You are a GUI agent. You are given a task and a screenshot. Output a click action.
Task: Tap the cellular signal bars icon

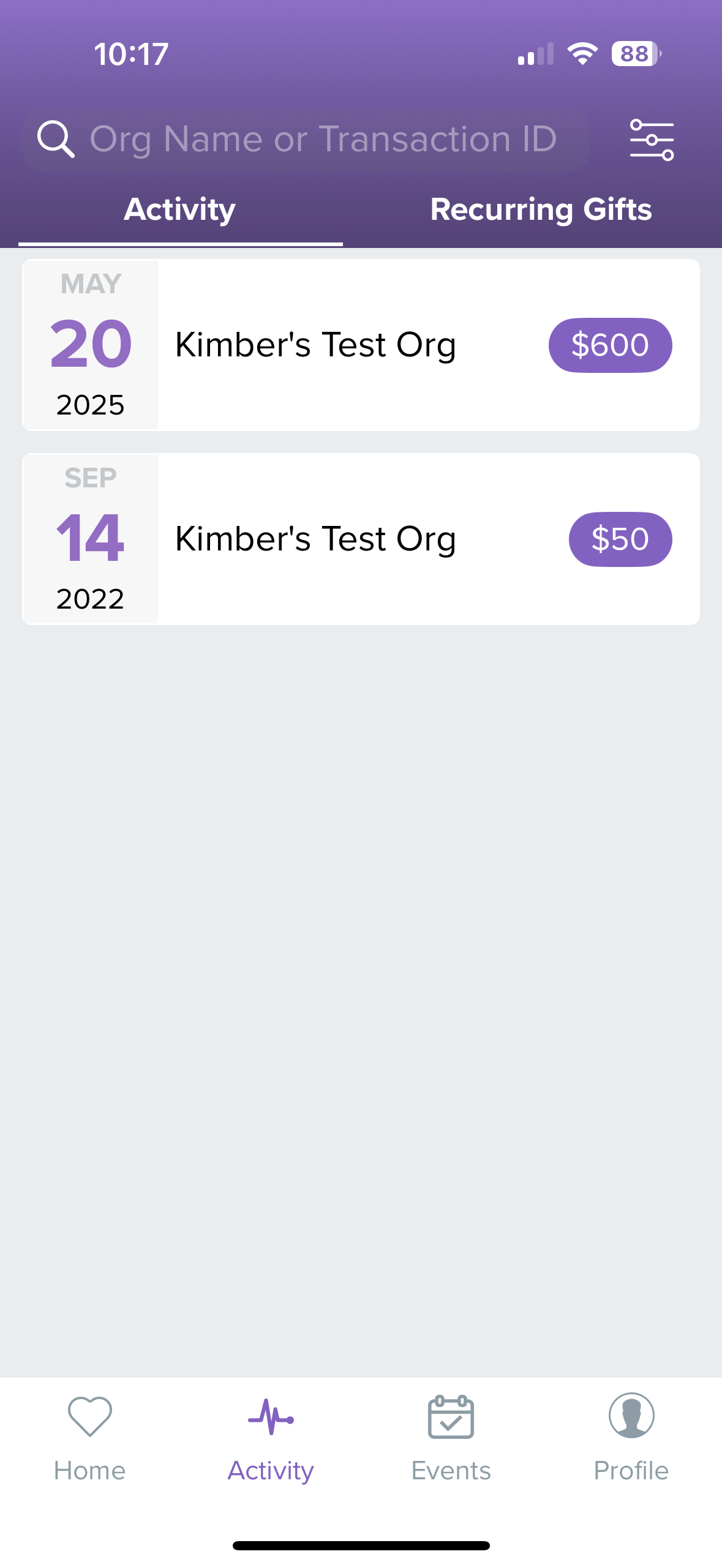click(536, 54)
